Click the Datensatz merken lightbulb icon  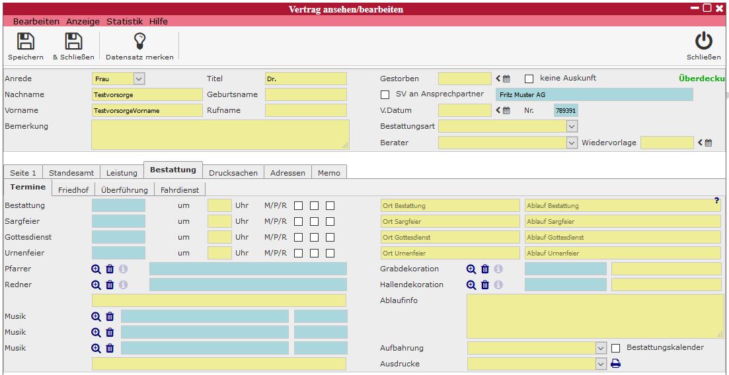click(x=139, y=42)
